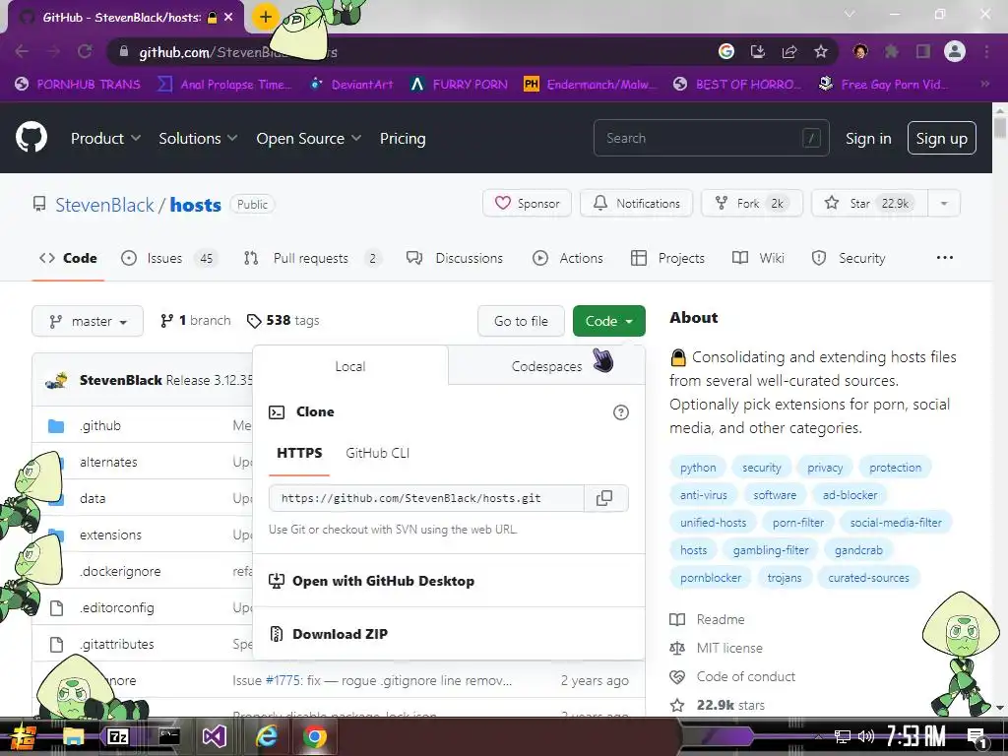The width and height of the screenshot is (1008, 756).
Task: Click the Chrome side panel icon
Action: (x=923, y=51)
